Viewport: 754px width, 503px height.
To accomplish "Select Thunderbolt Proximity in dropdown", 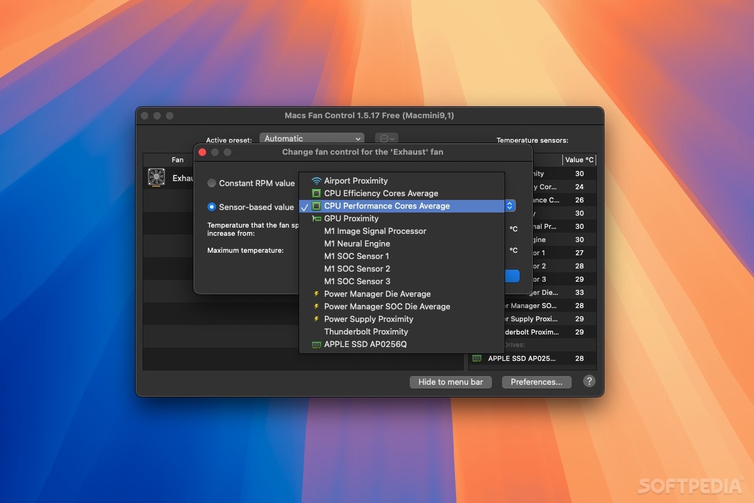I will pyautogui.click(x=402, y=331).
